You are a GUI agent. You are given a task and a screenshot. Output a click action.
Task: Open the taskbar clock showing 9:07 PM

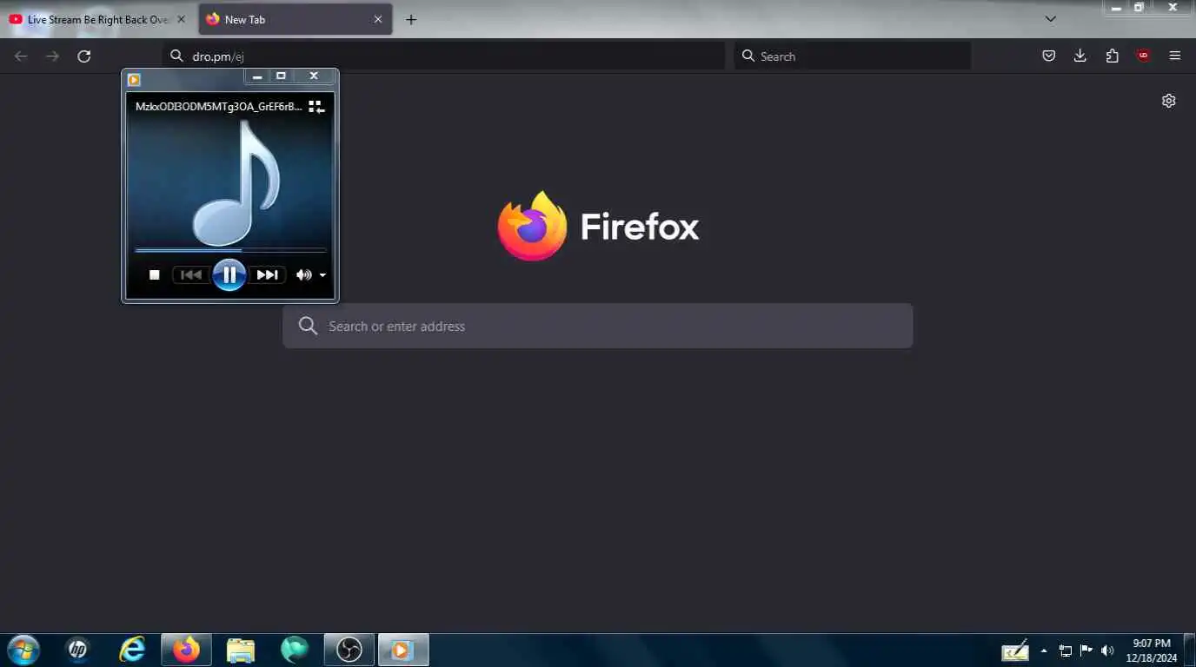click(1152, 650)
